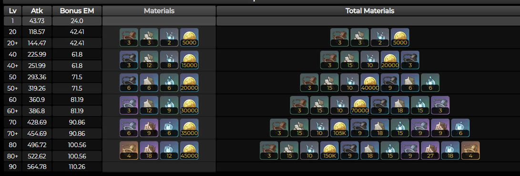Click the 564.78 attack value cell

37,166
